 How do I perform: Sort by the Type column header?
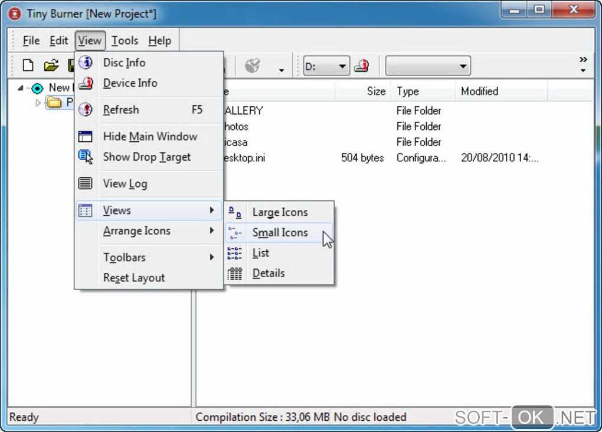pyautogui.click(x=423, y=91)
